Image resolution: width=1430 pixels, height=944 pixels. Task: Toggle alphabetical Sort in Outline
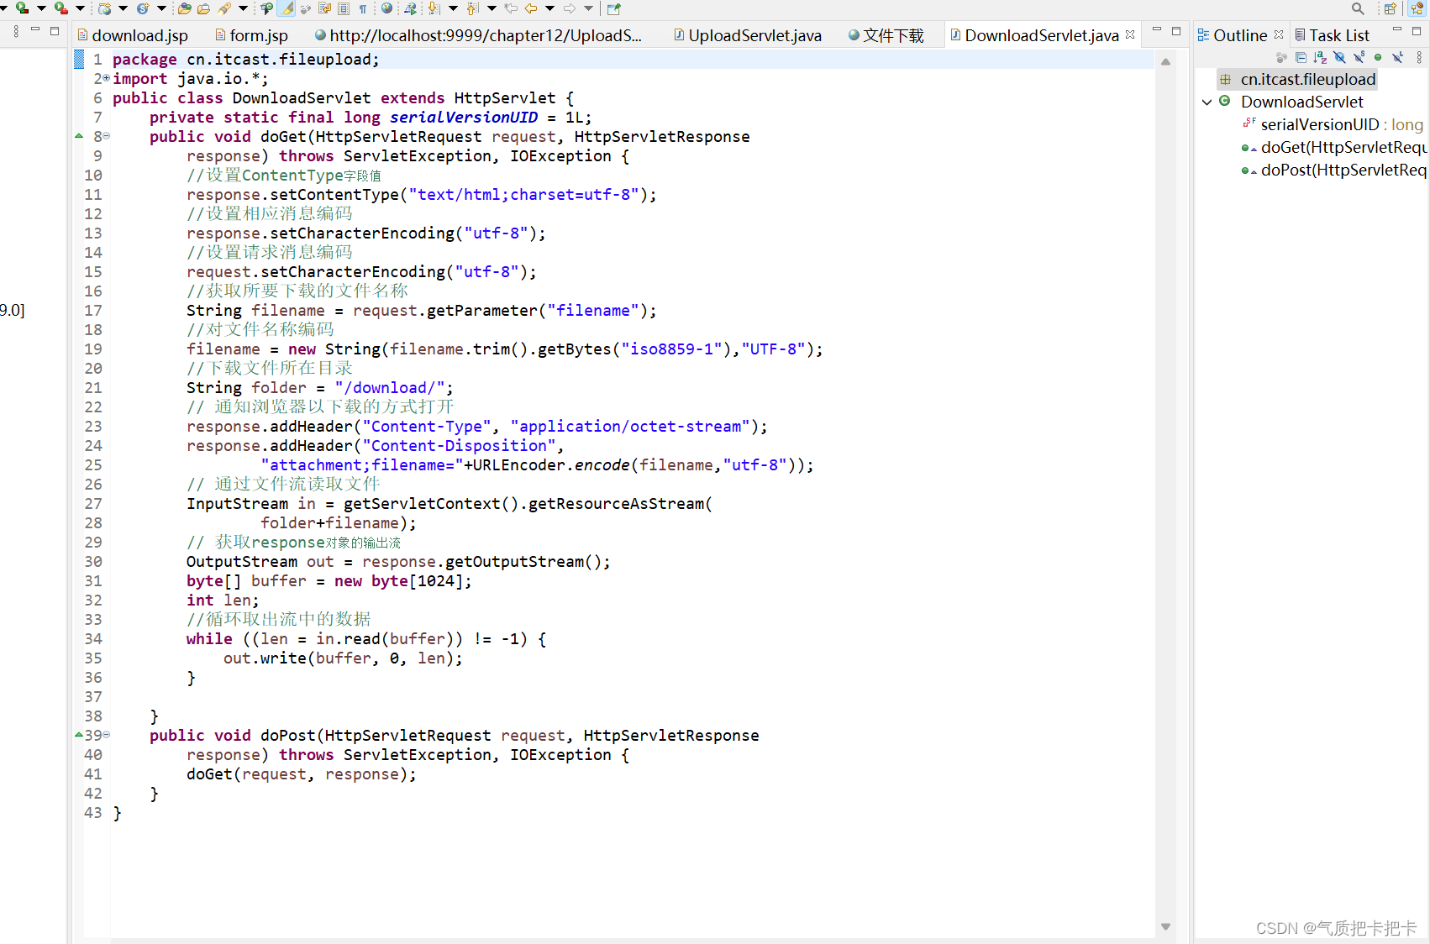pyautogui.click(x=1320, y=57)
